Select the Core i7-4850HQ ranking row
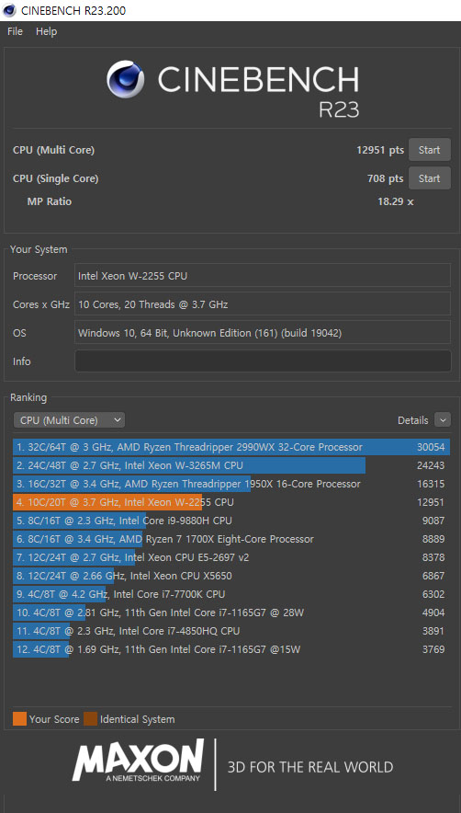 [231, 631]
